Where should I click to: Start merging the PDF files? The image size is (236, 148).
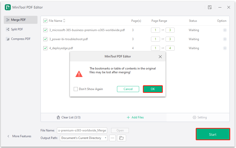coord(213,134)
